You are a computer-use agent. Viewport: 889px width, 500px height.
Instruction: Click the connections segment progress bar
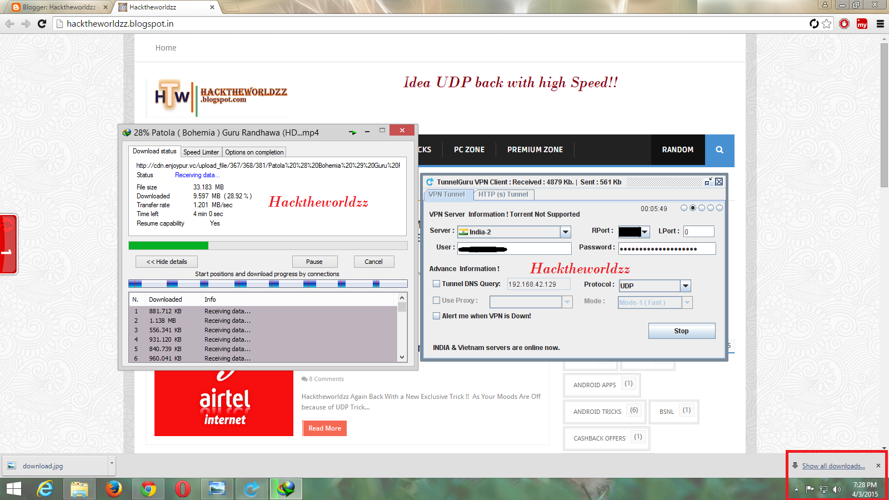tap(268, 284)
